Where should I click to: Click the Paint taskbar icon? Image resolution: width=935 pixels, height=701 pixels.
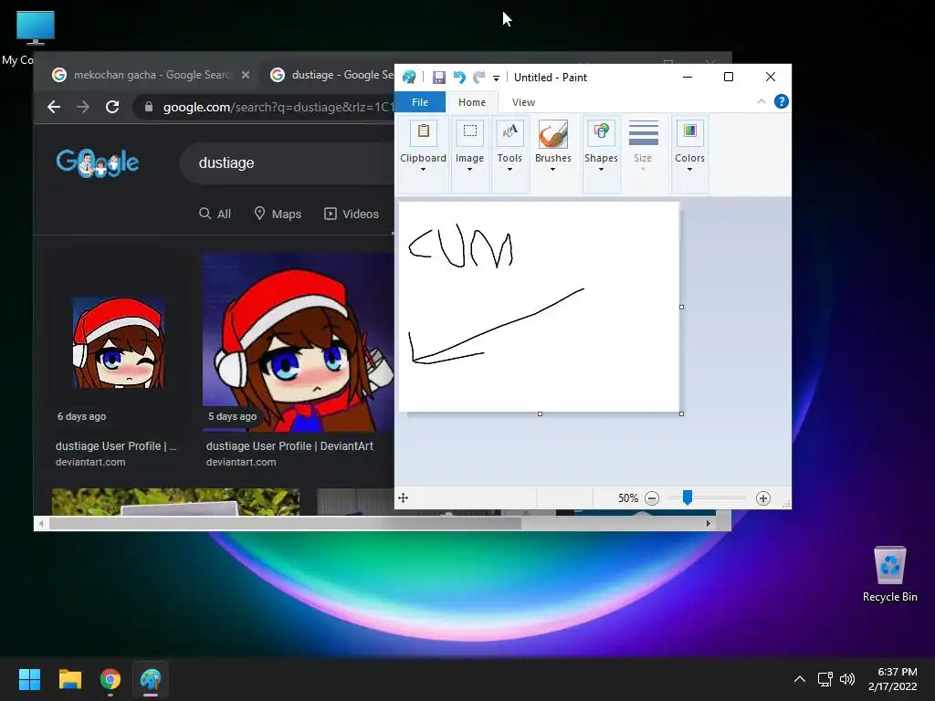point(151,679)
